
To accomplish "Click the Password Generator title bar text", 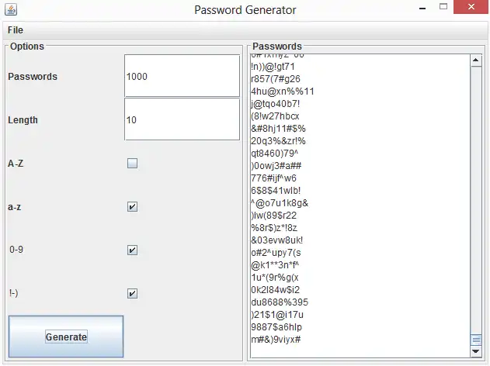I will pyautogui.click(x=245, y=11).
